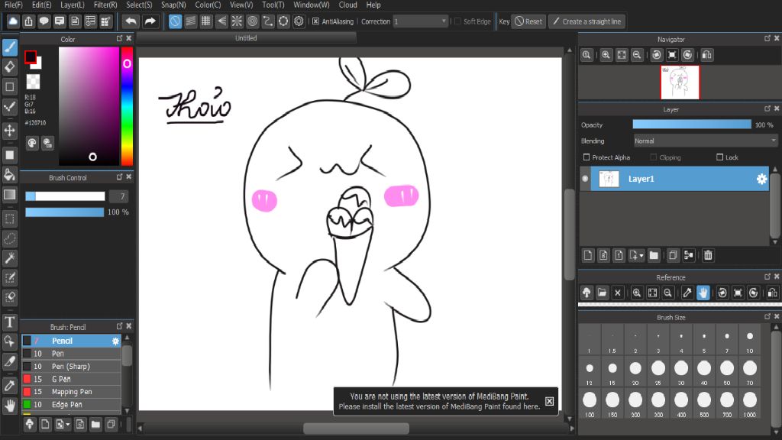782x440 pixels.
Task: Open the Window menu
Action: (x=312, y=5)
